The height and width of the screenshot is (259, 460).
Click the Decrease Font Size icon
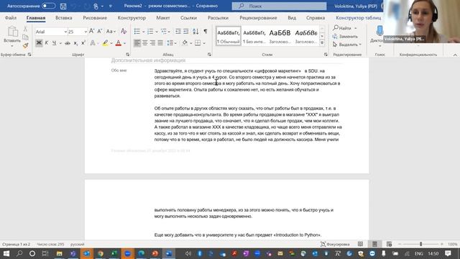coord(100,31)
